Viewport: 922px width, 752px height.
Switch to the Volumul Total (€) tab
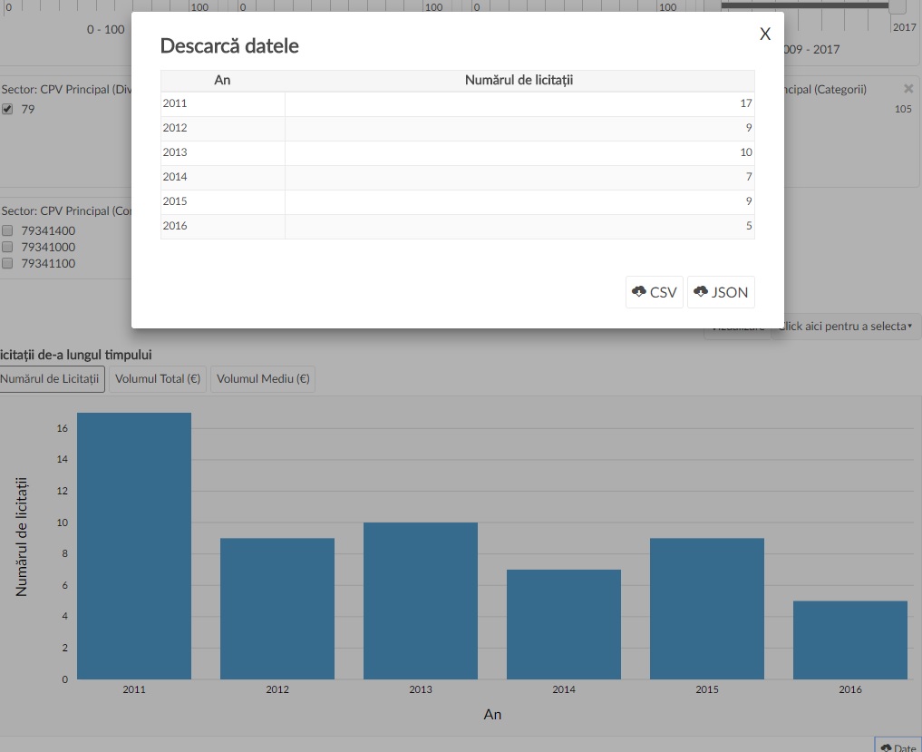click(x=158, y=379)
